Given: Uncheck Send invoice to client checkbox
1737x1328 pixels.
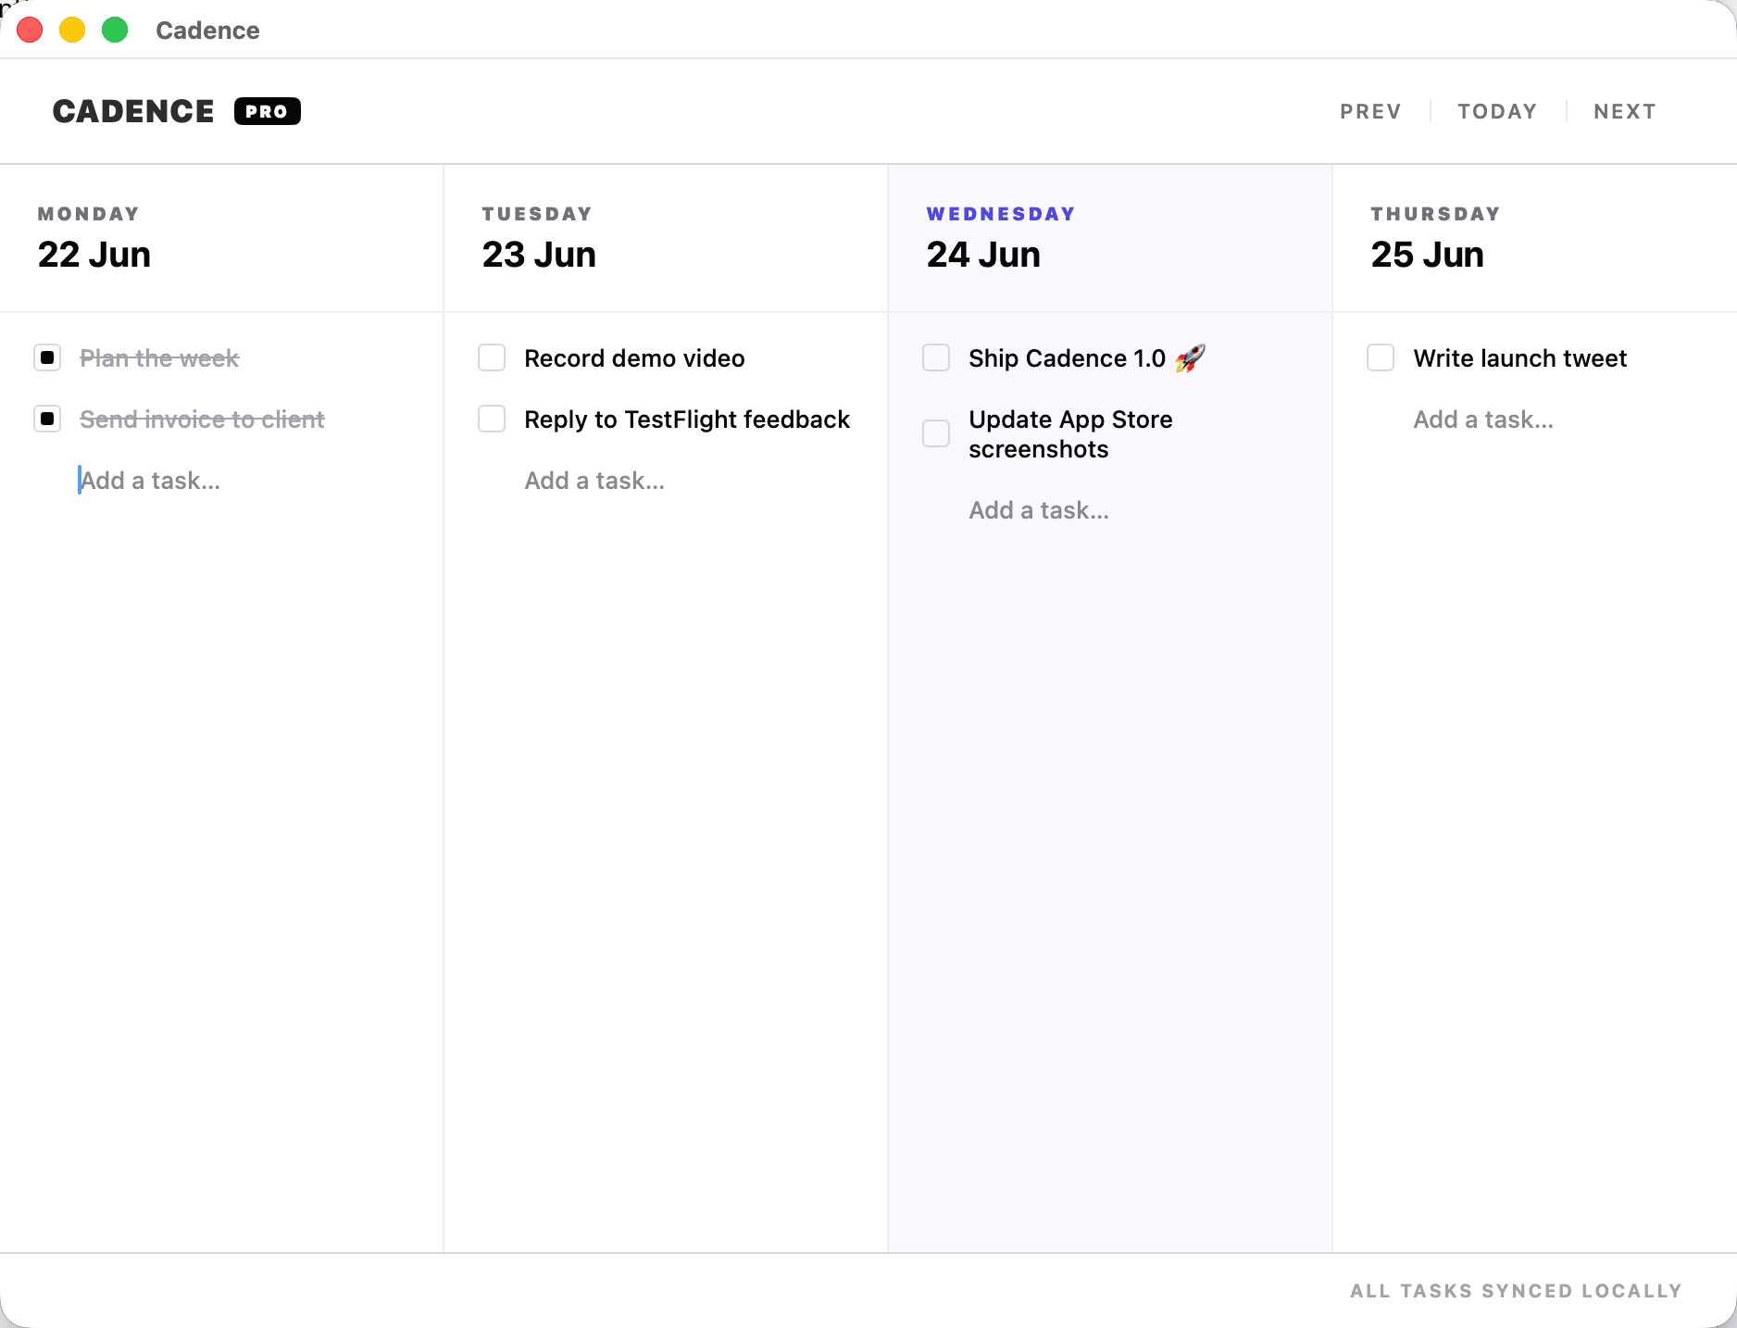Looking at the screenshot, I should pos(47,419).
